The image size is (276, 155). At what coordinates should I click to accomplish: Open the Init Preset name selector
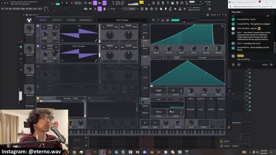tap(122, 20)
